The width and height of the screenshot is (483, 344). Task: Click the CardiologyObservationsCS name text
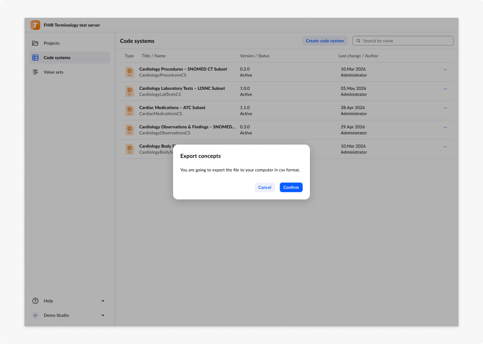pos(165,133)
